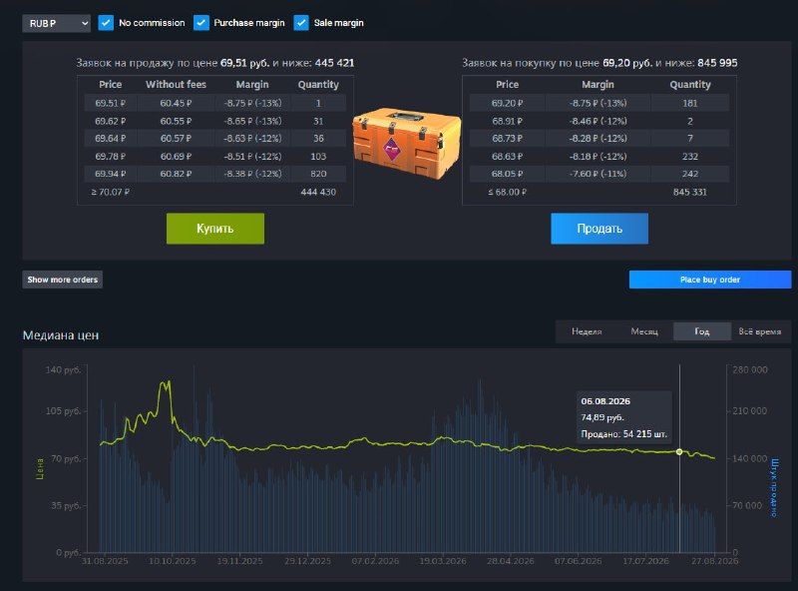
Task: Select the Год chart range tab
Action: [x=702, y=331]
